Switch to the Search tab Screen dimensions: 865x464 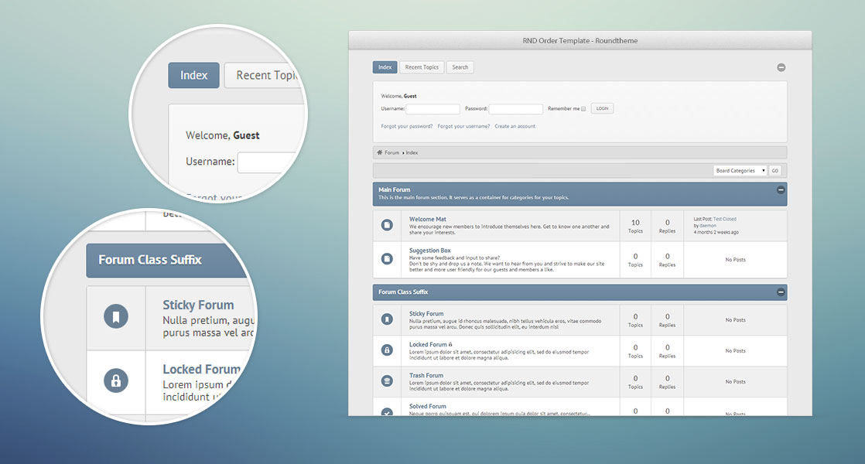pos(460,67)
